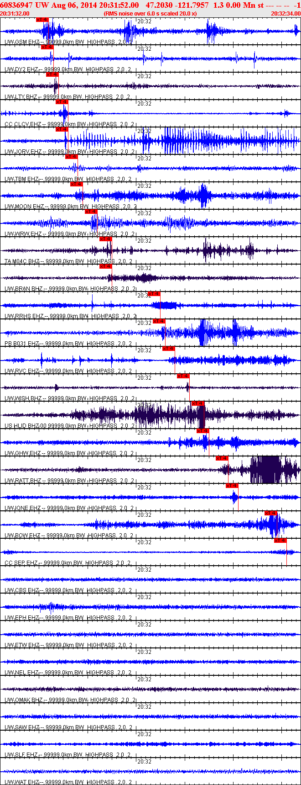This screenshot has height=785, width=301.
Task: Click the red pick flag on UW.BRAN trace
Action: click(106, 266)
